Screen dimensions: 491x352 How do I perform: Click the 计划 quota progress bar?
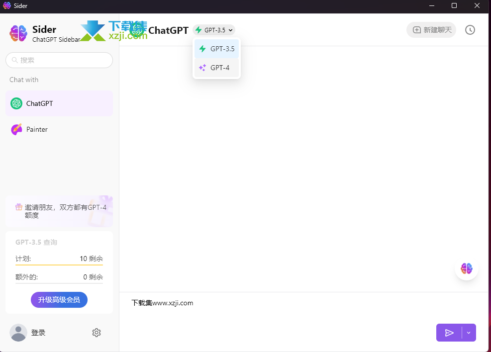point(59,265)
